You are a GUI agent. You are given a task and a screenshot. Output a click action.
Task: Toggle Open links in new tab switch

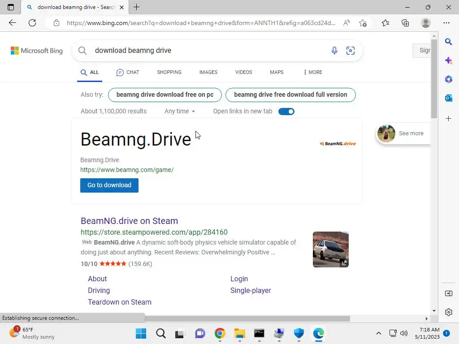click(x=286, y=112)
